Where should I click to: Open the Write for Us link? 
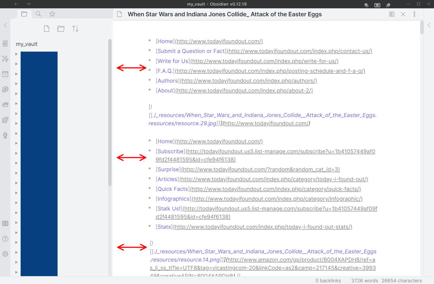173,61
